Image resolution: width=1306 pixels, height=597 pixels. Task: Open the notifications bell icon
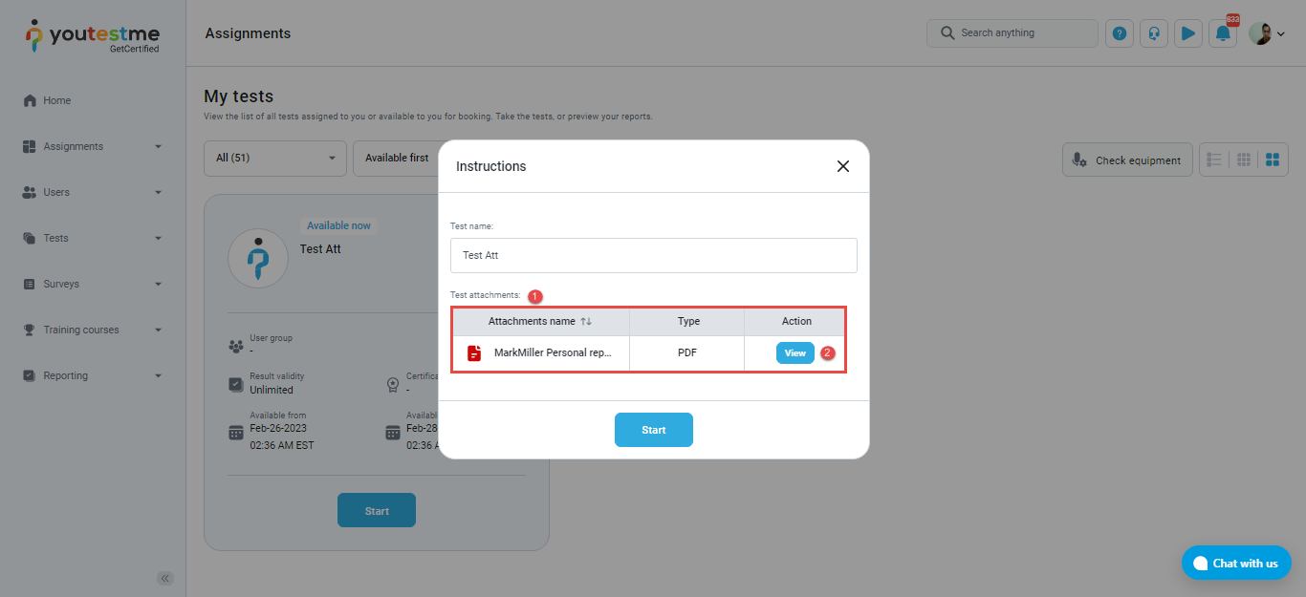(x=1223, y=33)
